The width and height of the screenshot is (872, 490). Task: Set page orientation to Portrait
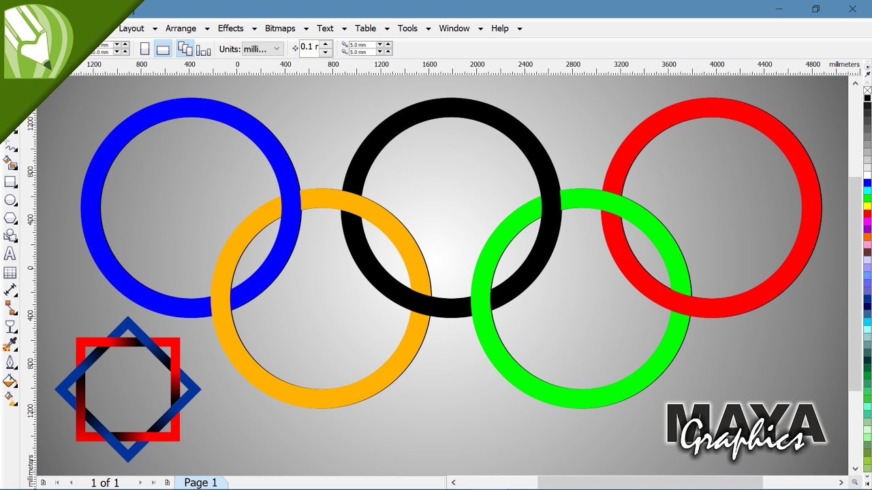point(144,48)
